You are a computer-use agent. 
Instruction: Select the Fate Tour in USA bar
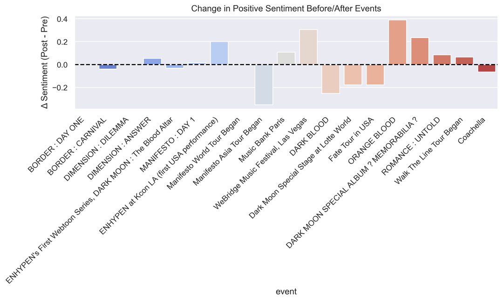(x=375, y=75)
